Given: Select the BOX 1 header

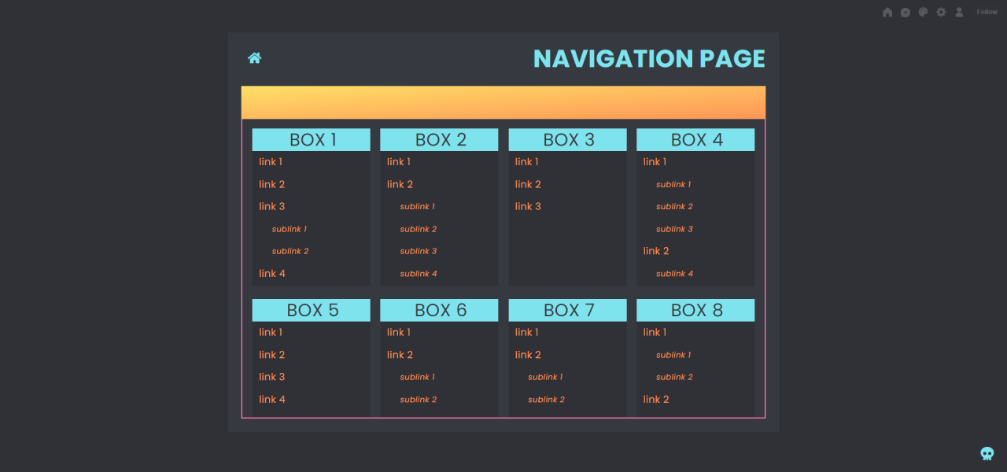Looking at the screenshot, I should (312, 140).
